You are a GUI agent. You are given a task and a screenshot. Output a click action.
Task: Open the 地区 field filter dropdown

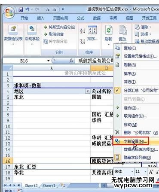click(88, 91)
